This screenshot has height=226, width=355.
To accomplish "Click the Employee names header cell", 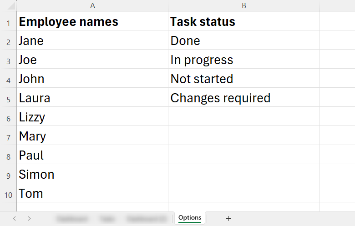I will (92, 21).
